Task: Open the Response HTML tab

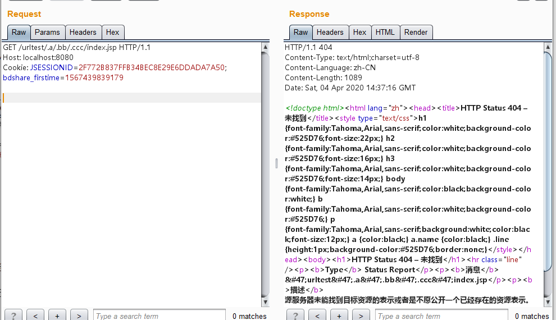Action: coord(385,33)
